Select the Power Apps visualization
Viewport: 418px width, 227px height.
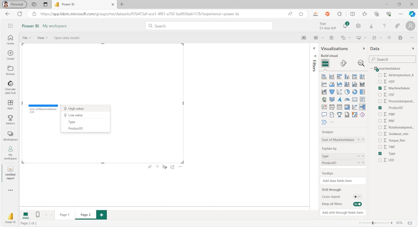coord(362,115)
